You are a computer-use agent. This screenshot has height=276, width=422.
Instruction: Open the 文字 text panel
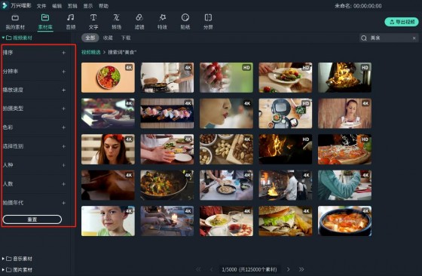pyautogui.click(x=93, y=22)
